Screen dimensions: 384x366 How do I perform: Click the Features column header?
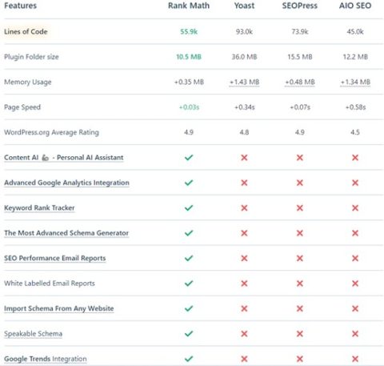[x=20, y=6]
